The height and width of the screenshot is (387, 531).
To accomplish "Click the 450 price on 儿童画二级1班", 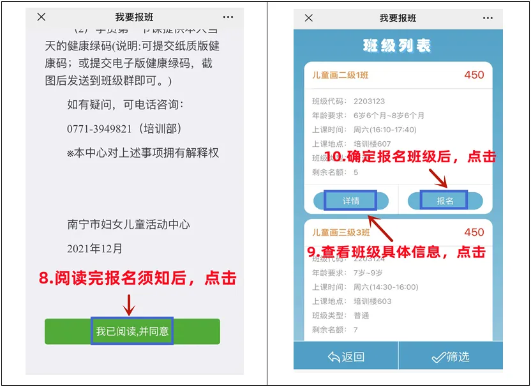I will [474, 75].
